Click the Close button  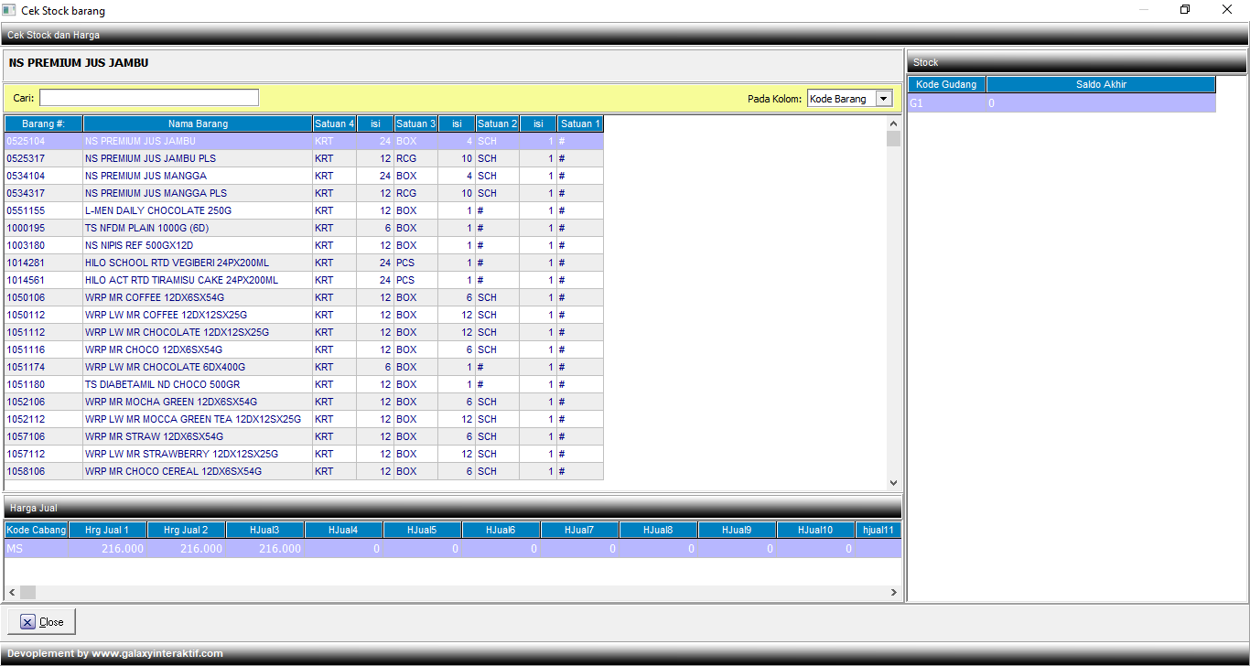tap(42, 622)
